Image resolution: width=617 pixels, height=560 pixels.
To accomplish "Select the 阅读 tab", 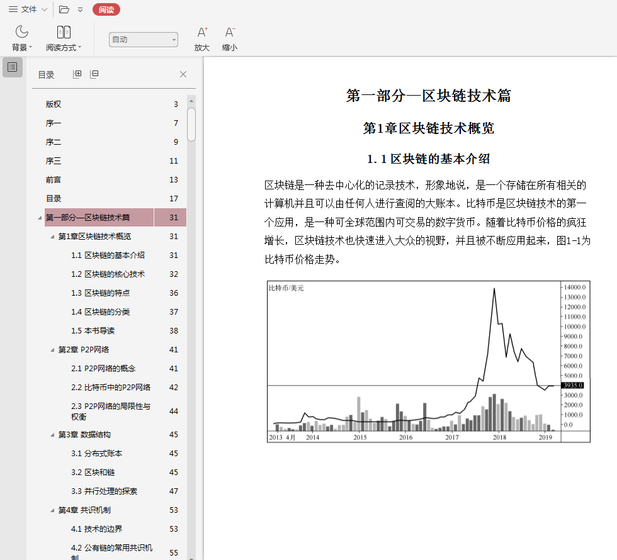I will tap(106, 9).
